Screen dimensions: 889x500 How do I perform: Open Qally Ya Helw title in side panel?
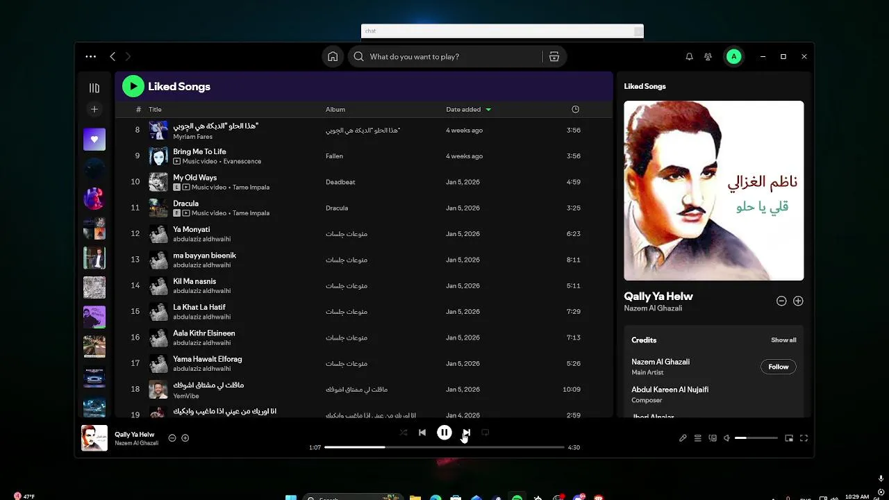pos(658,297)
